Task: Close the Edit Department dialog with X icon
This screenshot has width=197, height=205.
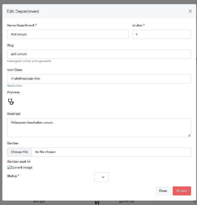Action: (x=190, y=11)
